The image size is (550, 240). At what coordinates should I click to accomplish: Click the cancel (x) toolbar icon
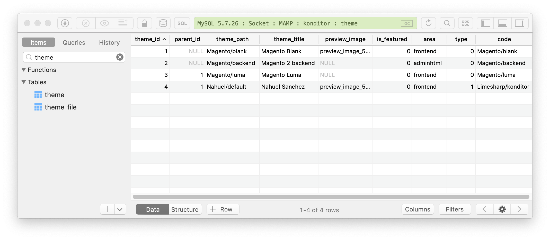click(x=86, y=23)
